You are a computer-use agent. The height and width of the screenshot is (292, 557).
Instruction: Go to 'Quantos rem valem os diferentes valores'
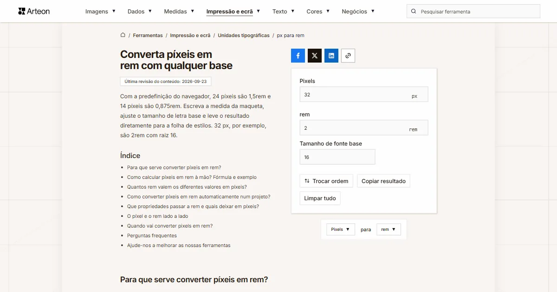pos(187,187)
